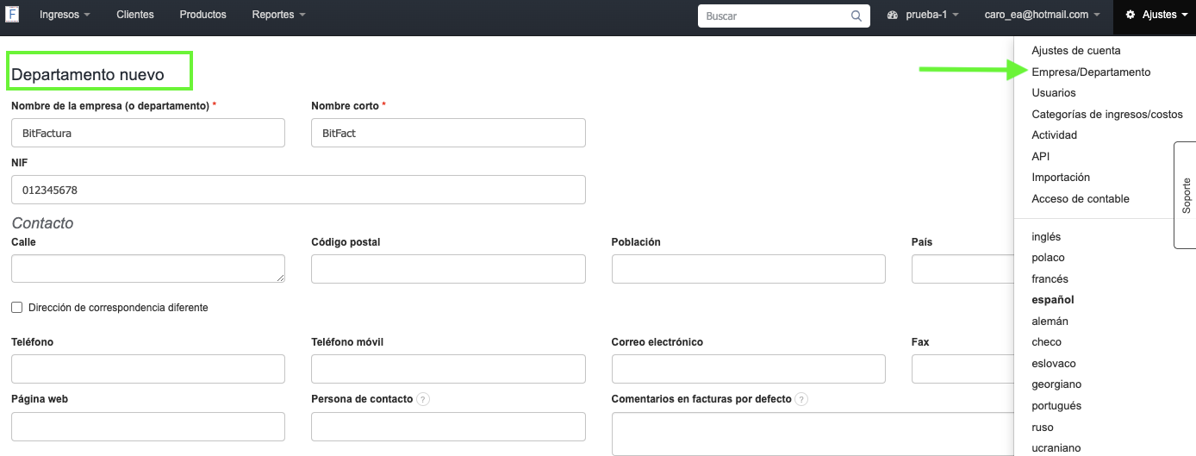Click help icon beside Comentarios en facturas
The width and height of the screenshot is (1196, 456).
click(801, 400)
